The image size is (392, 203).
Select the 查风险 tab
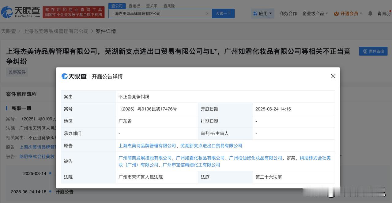[169, 6]
